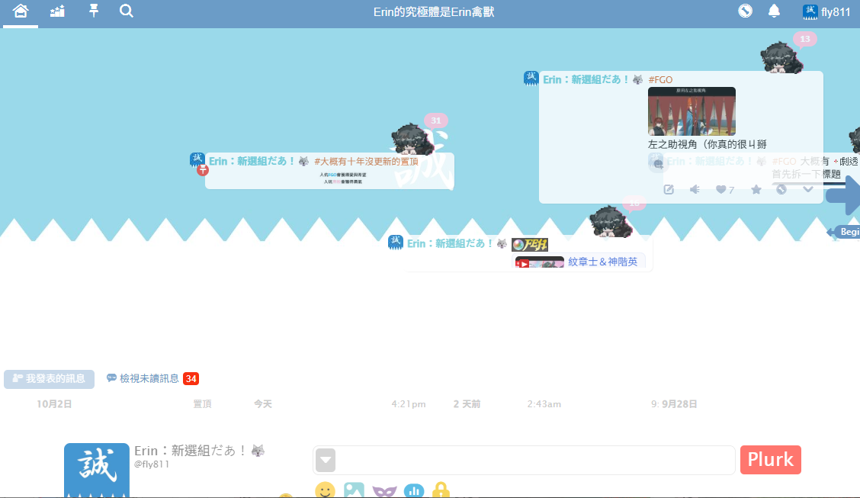860x498 pixels.
Task: Attach an image using the picture icon
Action: coord(354,490)
